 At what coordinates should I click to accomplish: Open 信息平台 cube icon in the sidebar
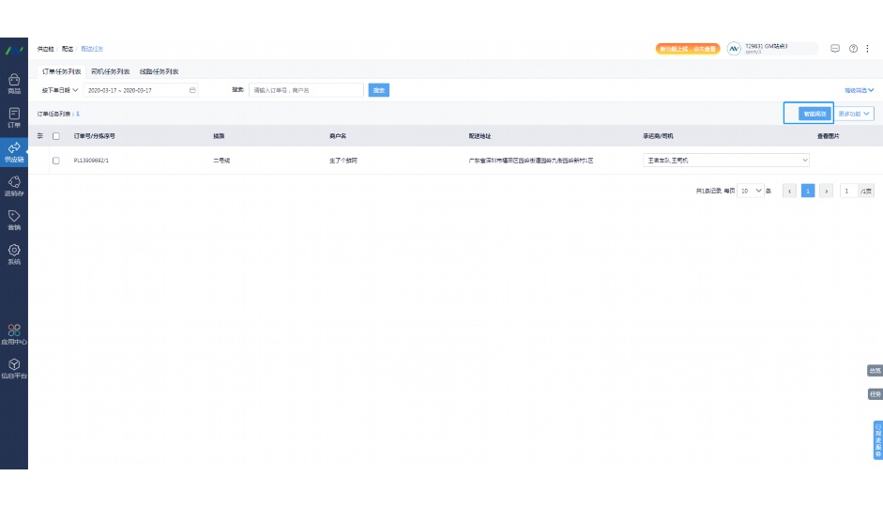click(x=14, y=367)
